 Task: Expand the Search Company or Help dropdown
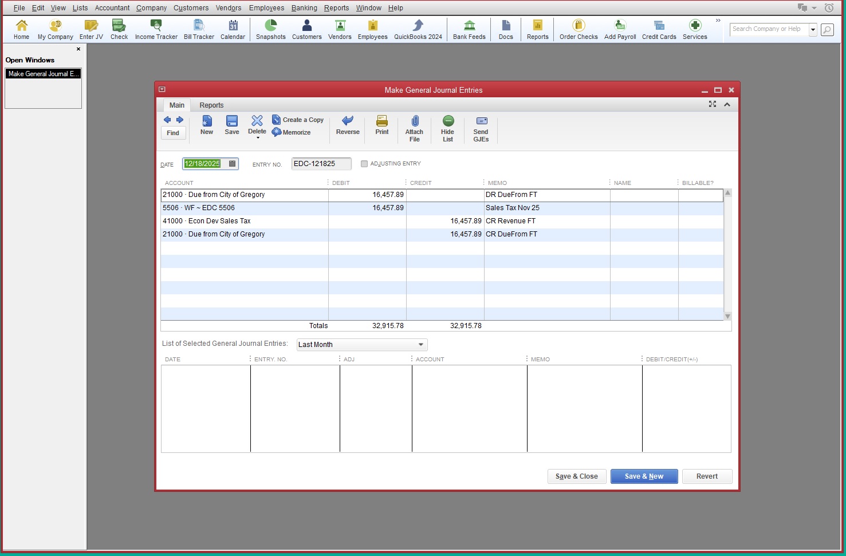click(x=812, y=29)
